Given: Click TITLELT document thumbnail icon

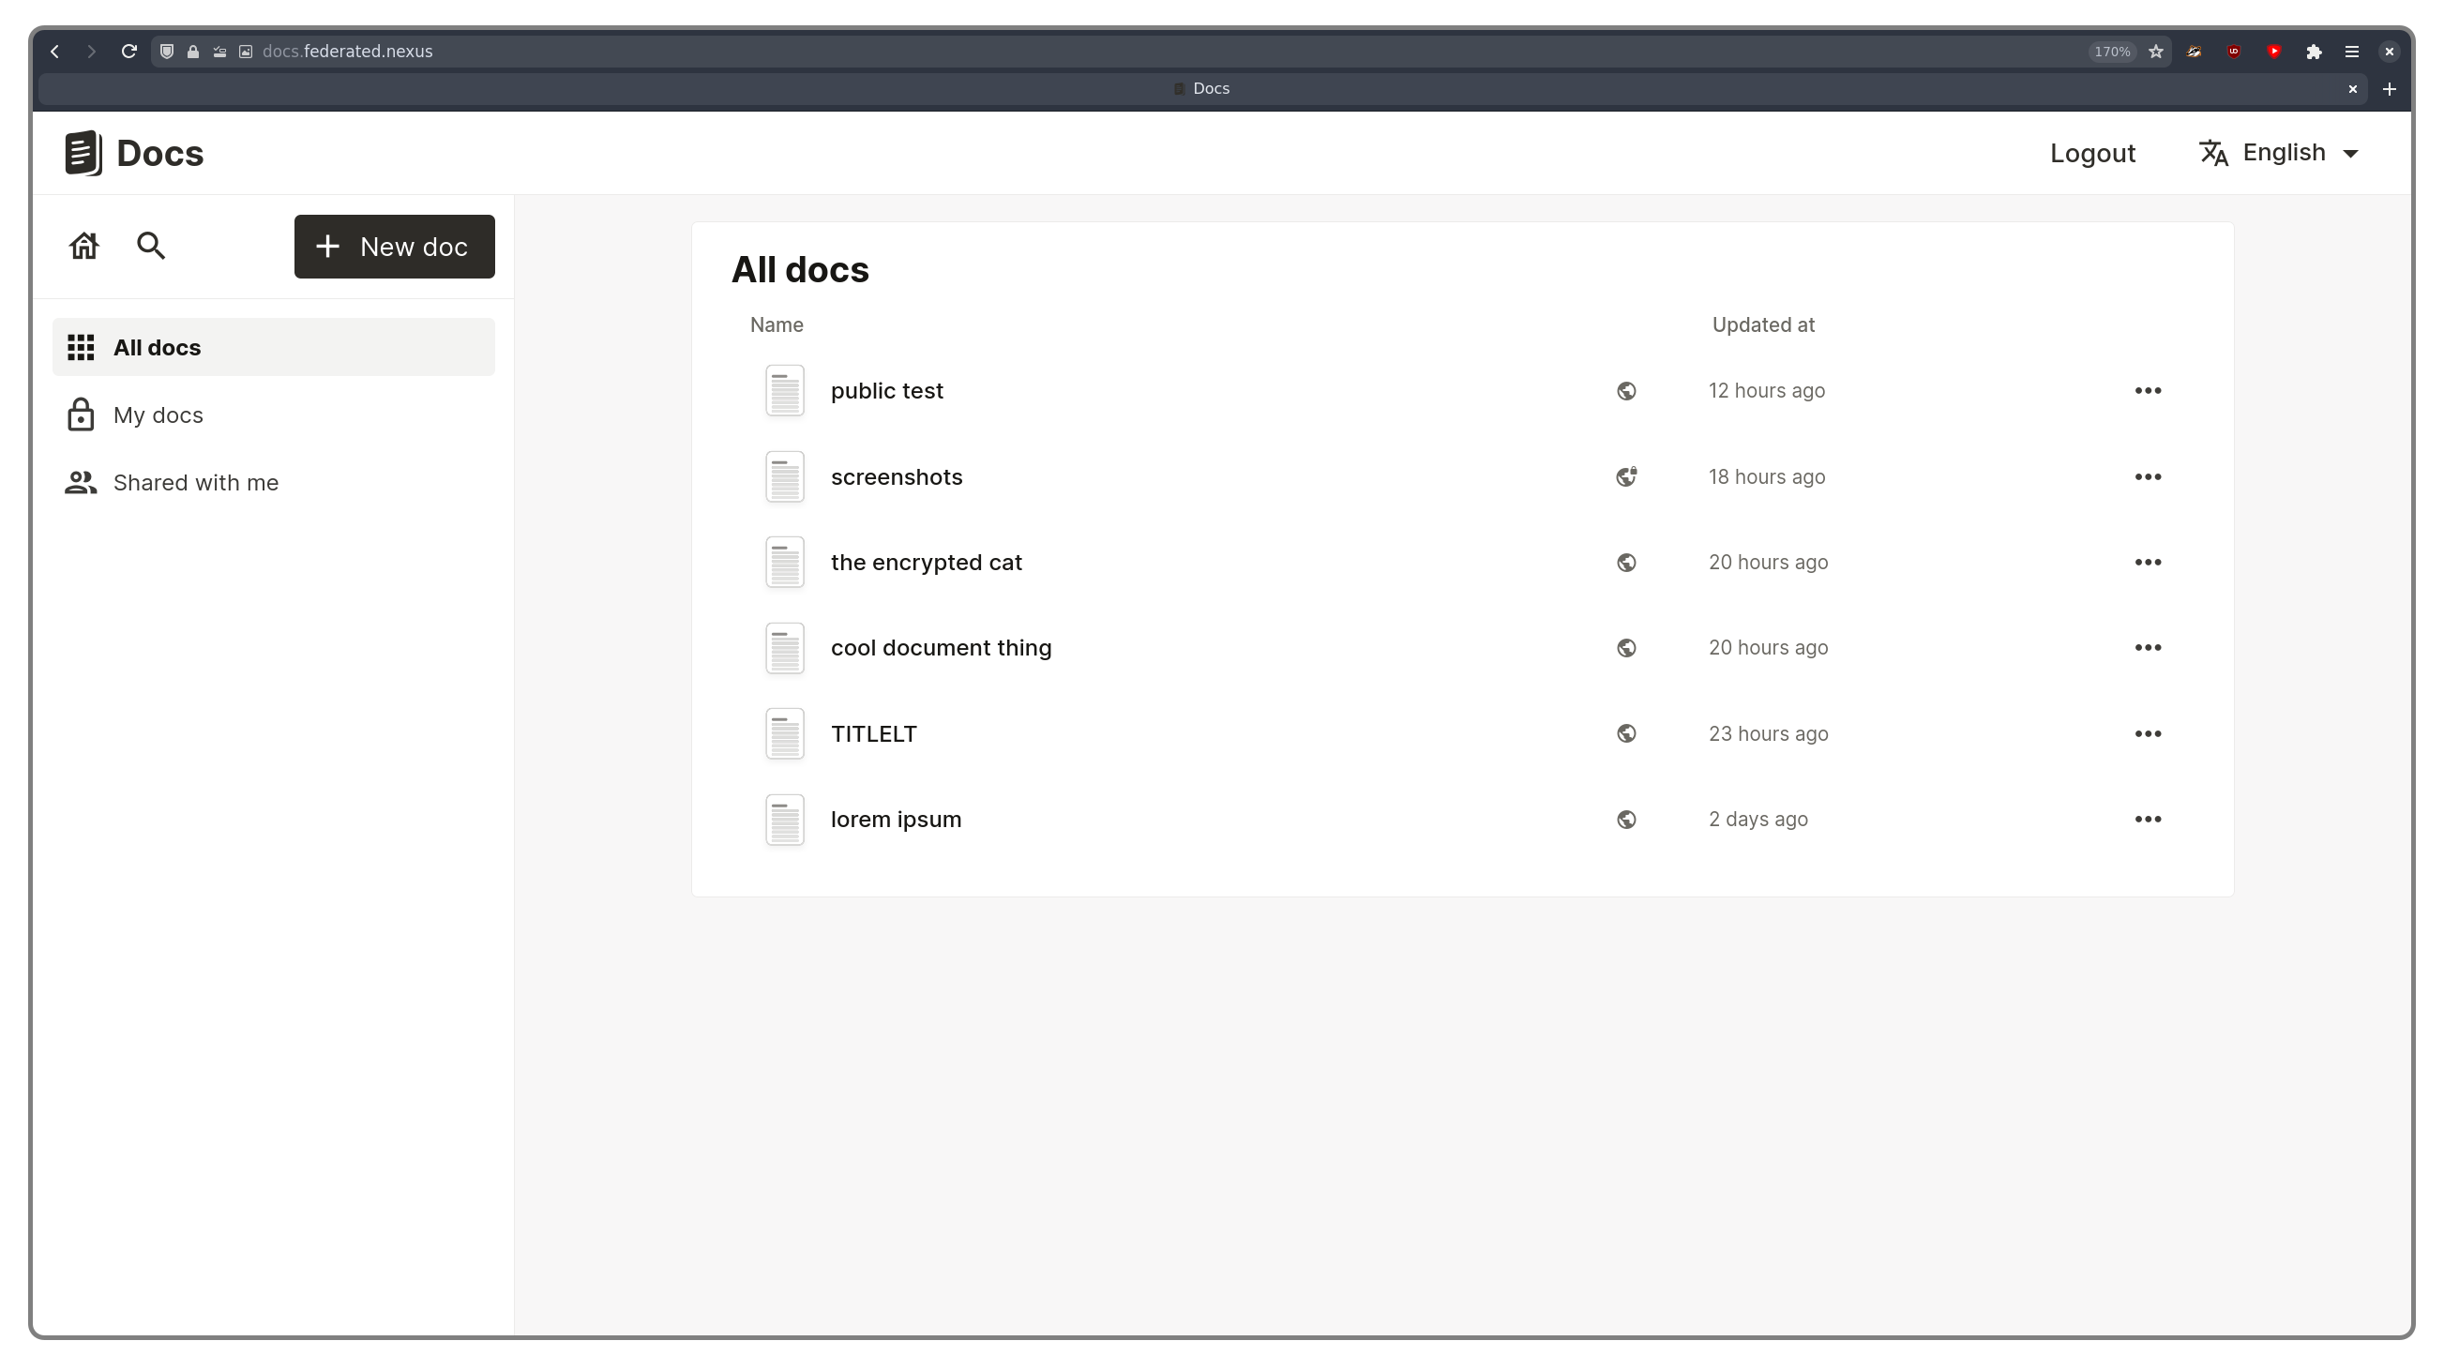Looking at the screenshot, I should (x=785, y=734).
